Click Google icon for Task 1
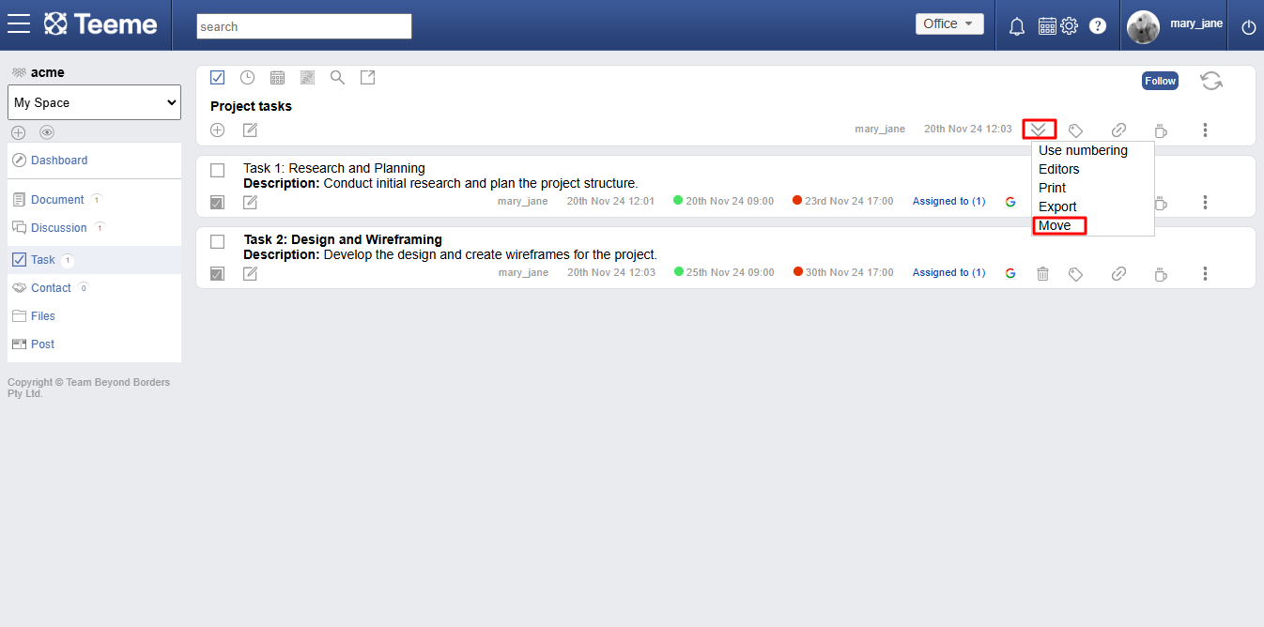This screenshot has width=1264, height=627. [1010, 202]
